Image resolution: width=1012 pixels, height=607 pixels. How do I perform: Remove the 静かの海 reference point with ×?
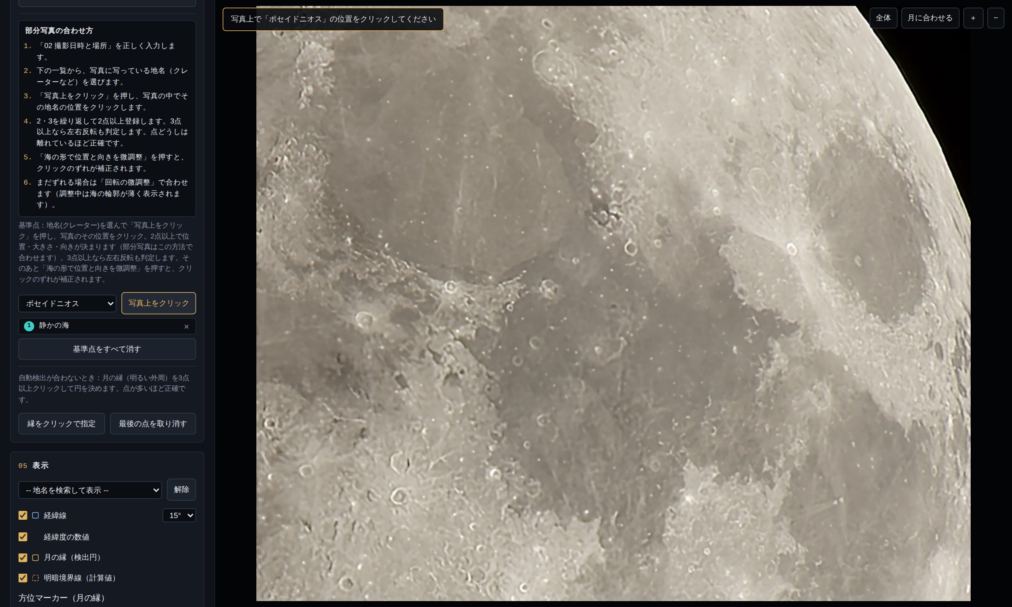186,327
